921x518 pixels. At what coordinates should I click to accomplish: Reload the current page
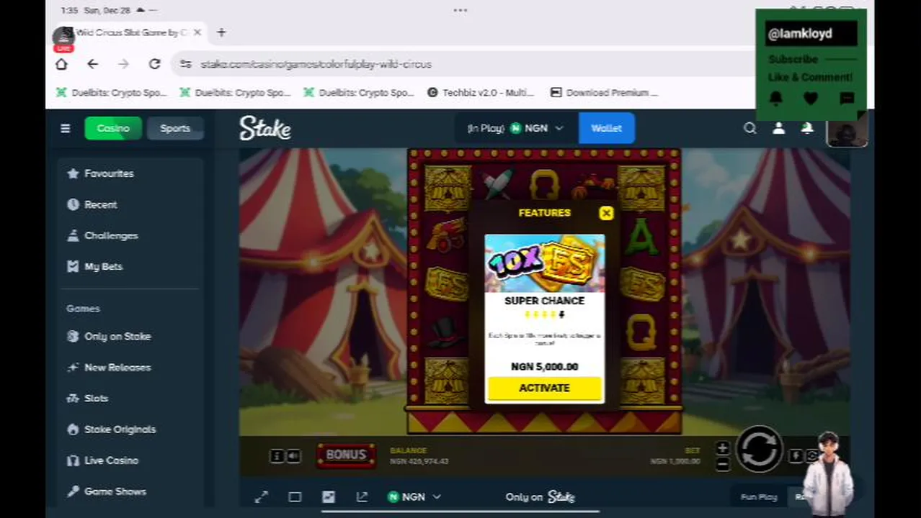coord(154,64)
